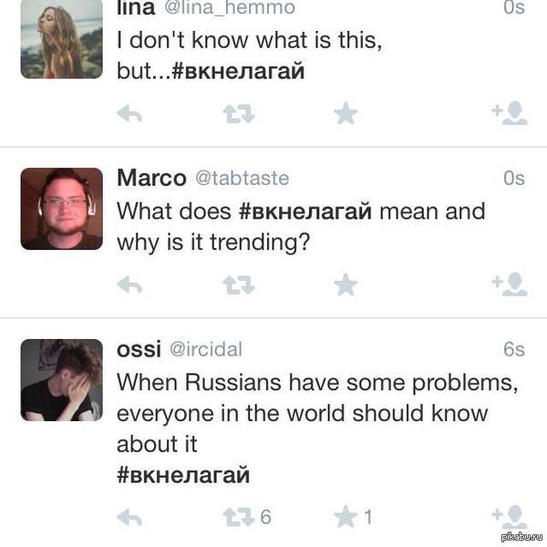Screen dimensions: 547x547
Task: Follow Marco via add-user icon
Action: 509,285
